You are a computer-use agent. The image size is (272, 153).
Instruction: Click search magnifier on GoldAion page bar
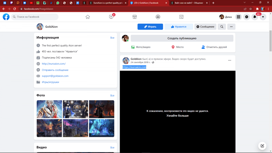pos(222,27)
